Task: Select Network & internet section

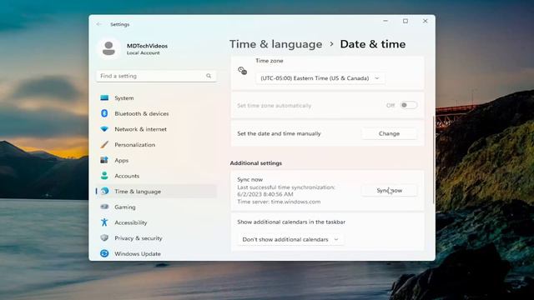Action: point(156,129)
